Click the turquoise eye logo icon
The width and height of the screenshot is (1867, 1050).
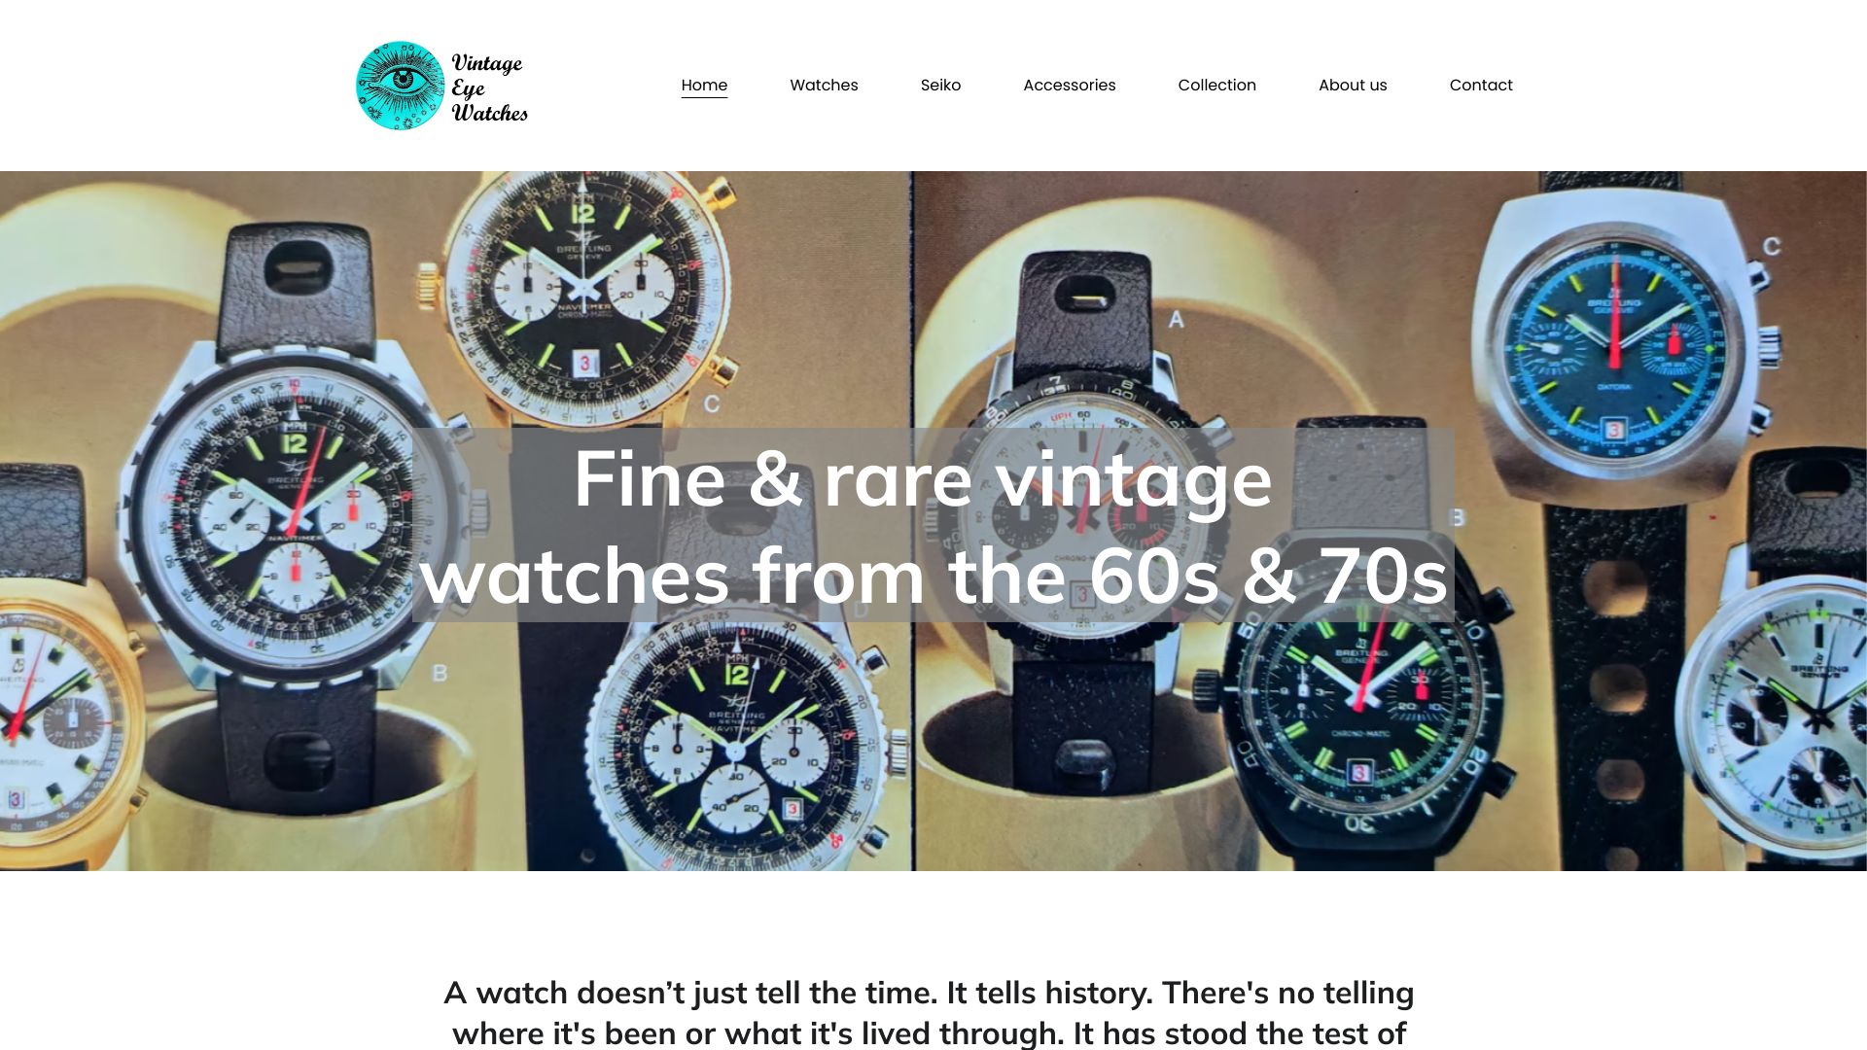pyautogui.click(x=400, y=86)
